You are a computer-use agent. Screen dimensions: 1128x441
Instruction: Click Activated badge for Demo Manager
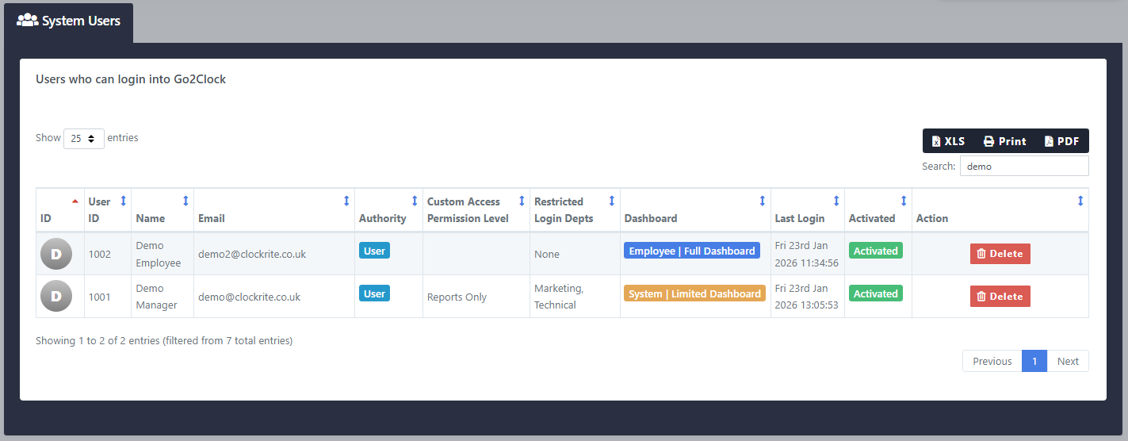pos(876,293)
